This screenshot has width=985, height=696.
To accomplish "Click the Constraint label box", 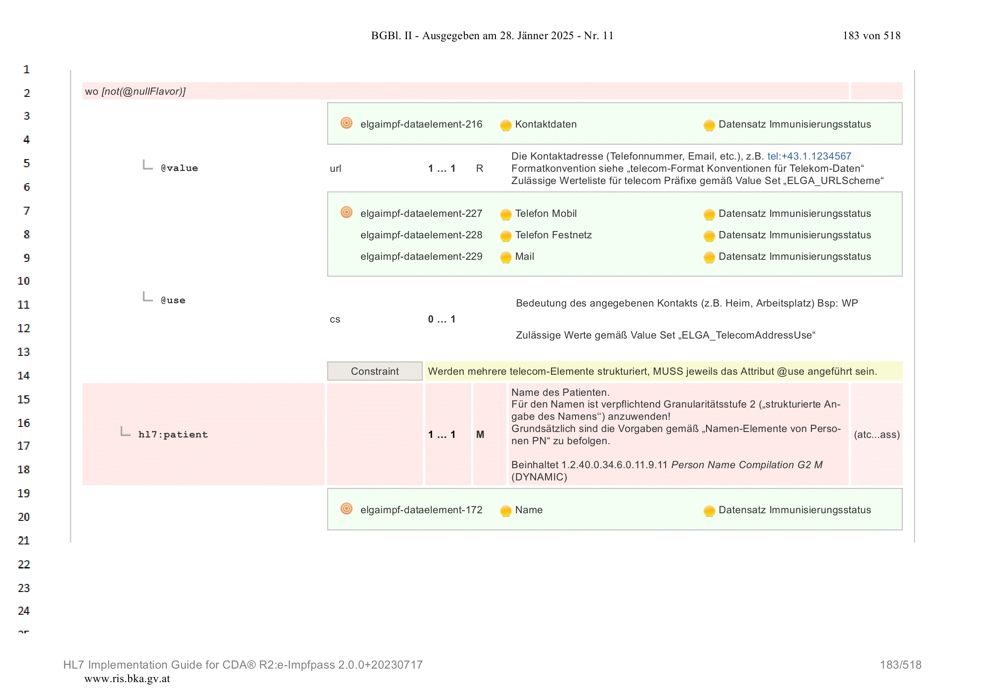I will (x=375, y=371).
